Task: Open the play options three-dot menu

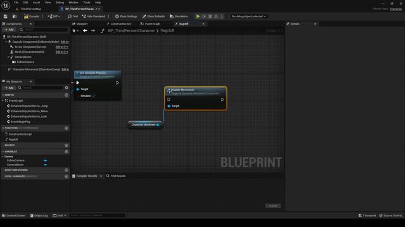Action: [222, 16]
